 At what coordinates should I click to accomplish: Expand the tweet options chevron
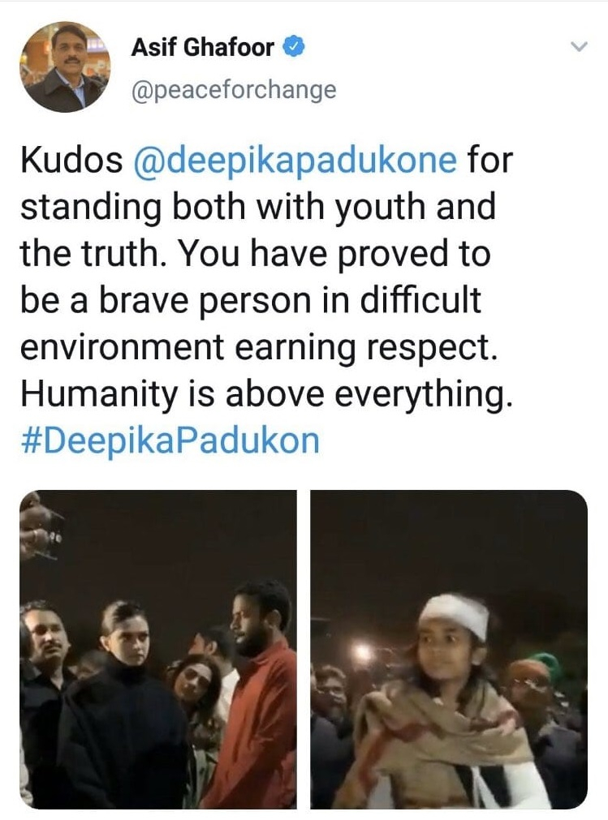tap(579, 46)
